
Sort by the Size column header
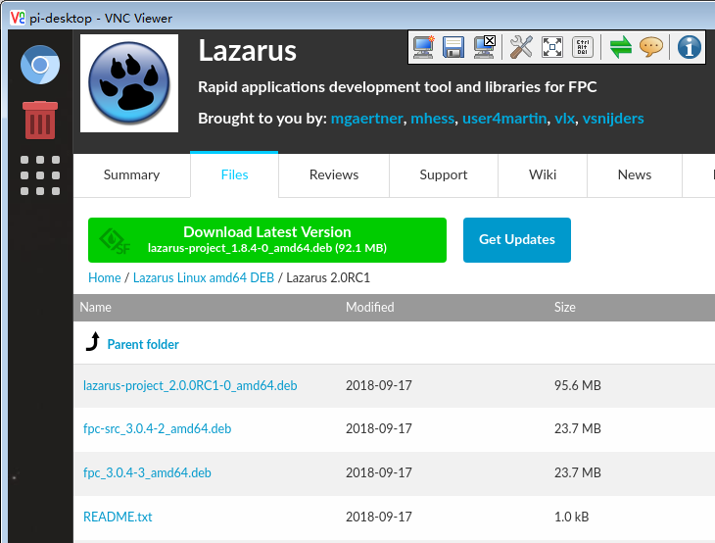click(x=564, y=307)
